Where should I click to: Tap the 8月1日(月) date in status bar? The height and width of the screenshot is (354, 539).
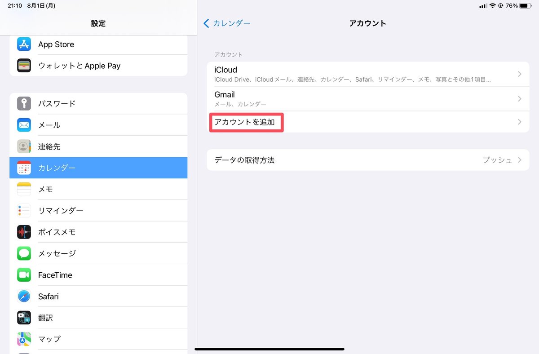coord(41,6)
